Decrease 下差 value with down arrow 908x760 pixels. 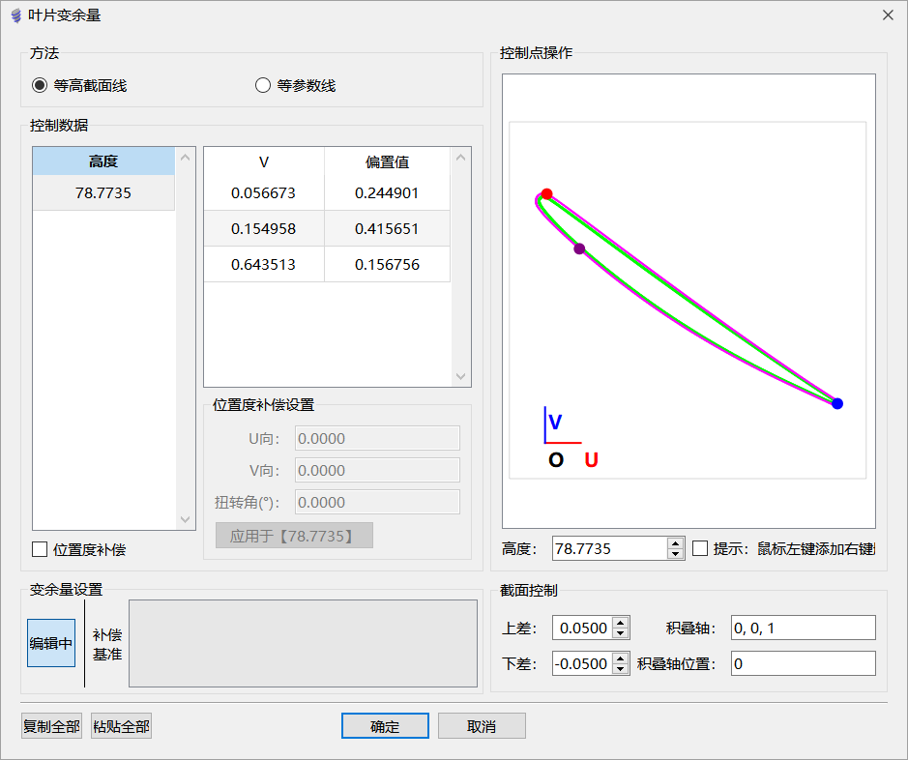pos(620,669)
